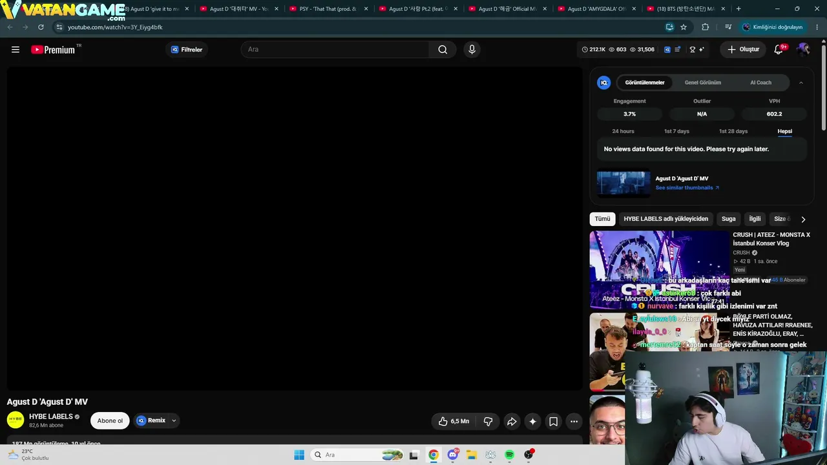Bookmark this page with the star
The height and width of the screenshot is (465, 827).
[684, 27]
